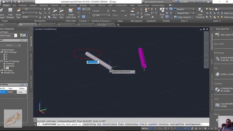Toggle the grid display in status bar
The width and height of the screenshot is (233, 131).
point(151,128)
